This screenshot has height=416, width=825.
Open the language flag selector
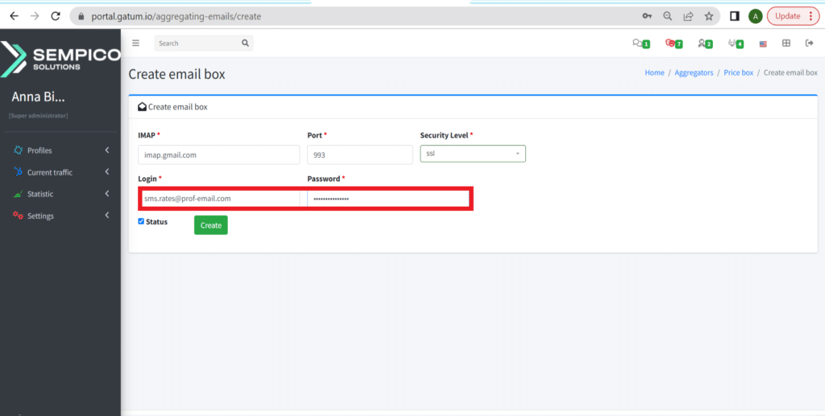(763, 44)
